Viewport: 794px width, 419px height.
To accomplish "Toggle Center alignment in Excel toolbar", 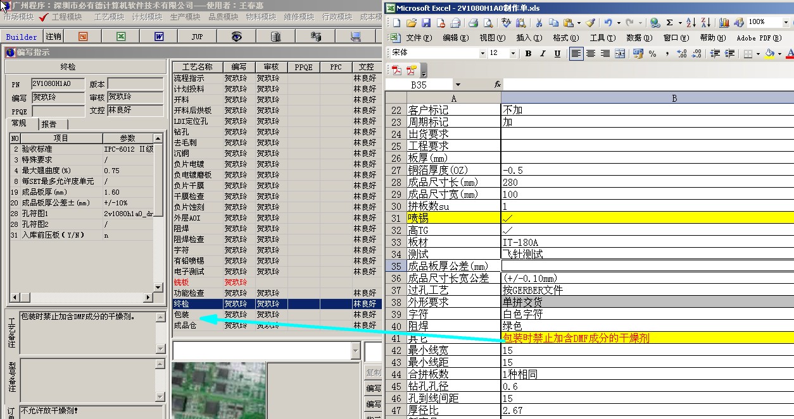I will tap(591, 54).
